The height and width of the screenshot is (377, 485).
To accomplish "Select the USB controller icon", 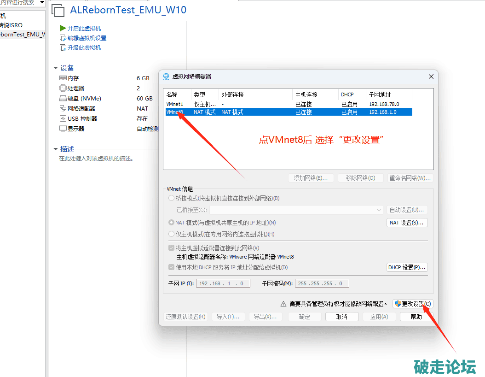I will tap(63, 119).
